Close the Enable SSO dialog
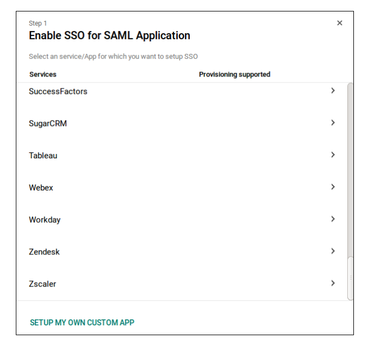 (339, 23)
